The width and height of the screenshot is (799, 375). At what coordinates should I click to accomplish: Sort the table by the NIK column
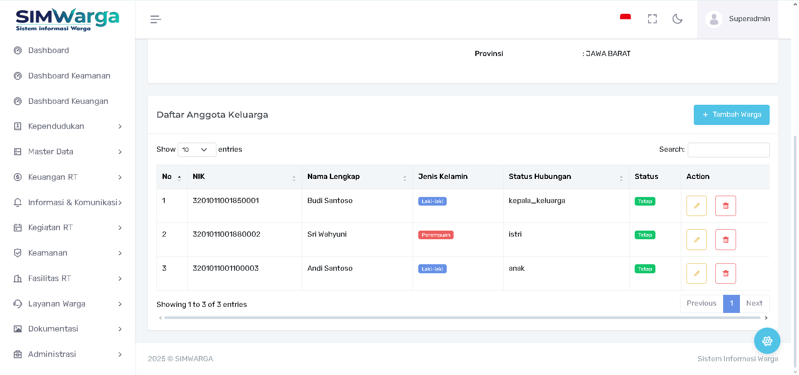click(x=244, y=177)
